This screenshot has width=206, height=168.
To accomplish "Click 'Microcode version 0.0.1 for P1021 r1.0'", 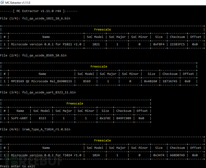I will (46, 44).
